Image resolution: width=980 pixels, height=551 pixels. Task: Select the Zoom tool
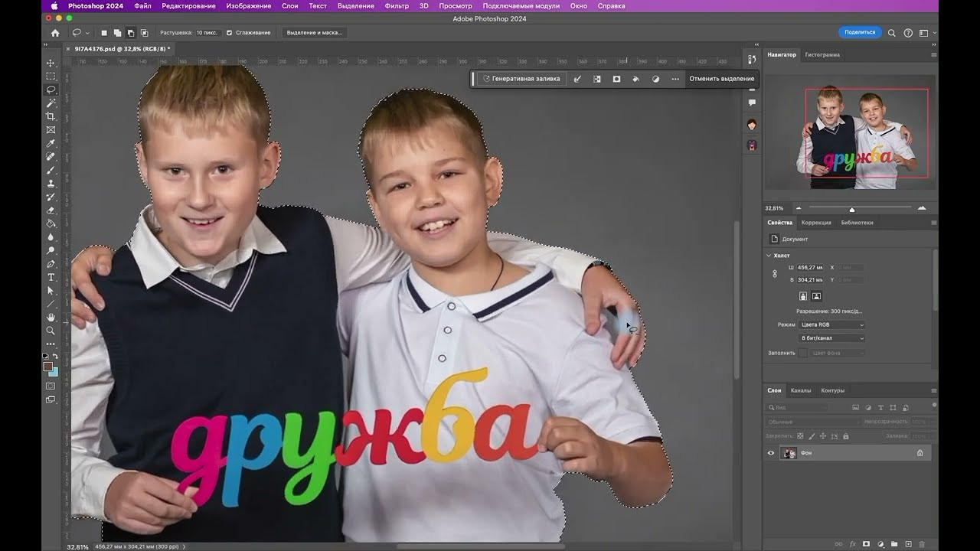click(x=51, y=331)
